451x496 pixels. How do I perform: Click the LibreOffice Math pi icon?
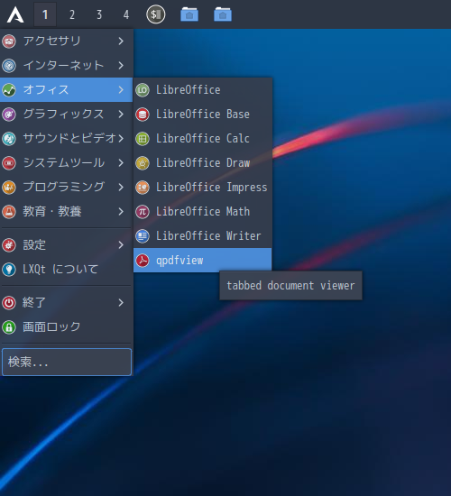(143, 212)
